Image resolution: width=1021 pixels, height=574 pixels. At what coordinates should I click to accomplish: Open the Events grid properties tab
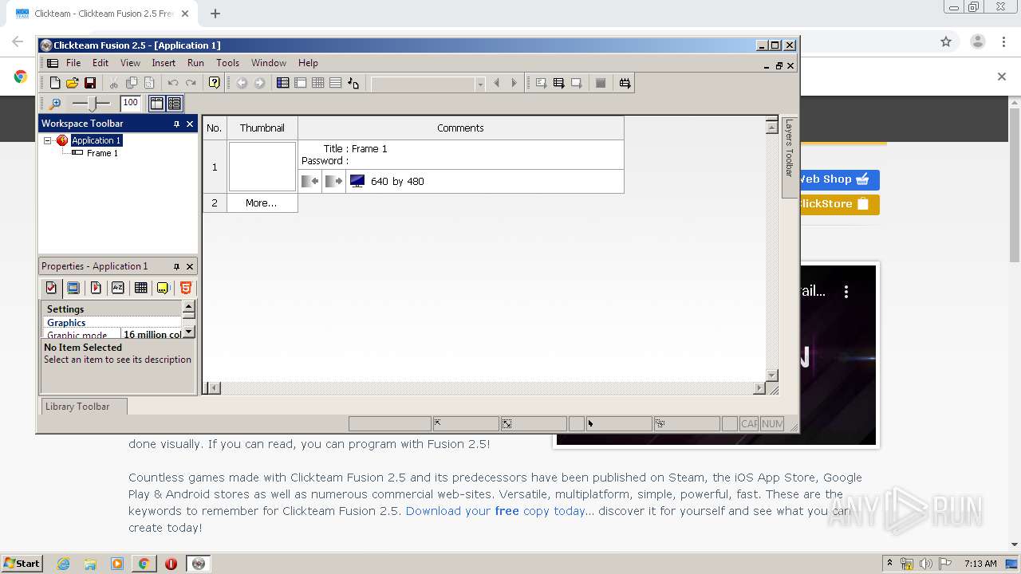coord(140,288)
